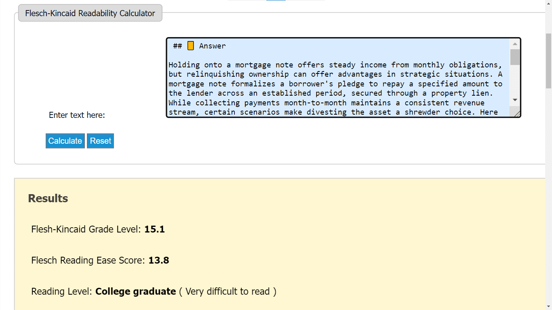Click the Results heading

48,199
